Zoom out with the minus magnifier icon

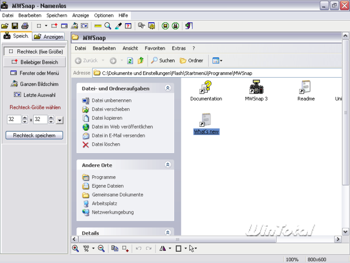pos(101,248)
